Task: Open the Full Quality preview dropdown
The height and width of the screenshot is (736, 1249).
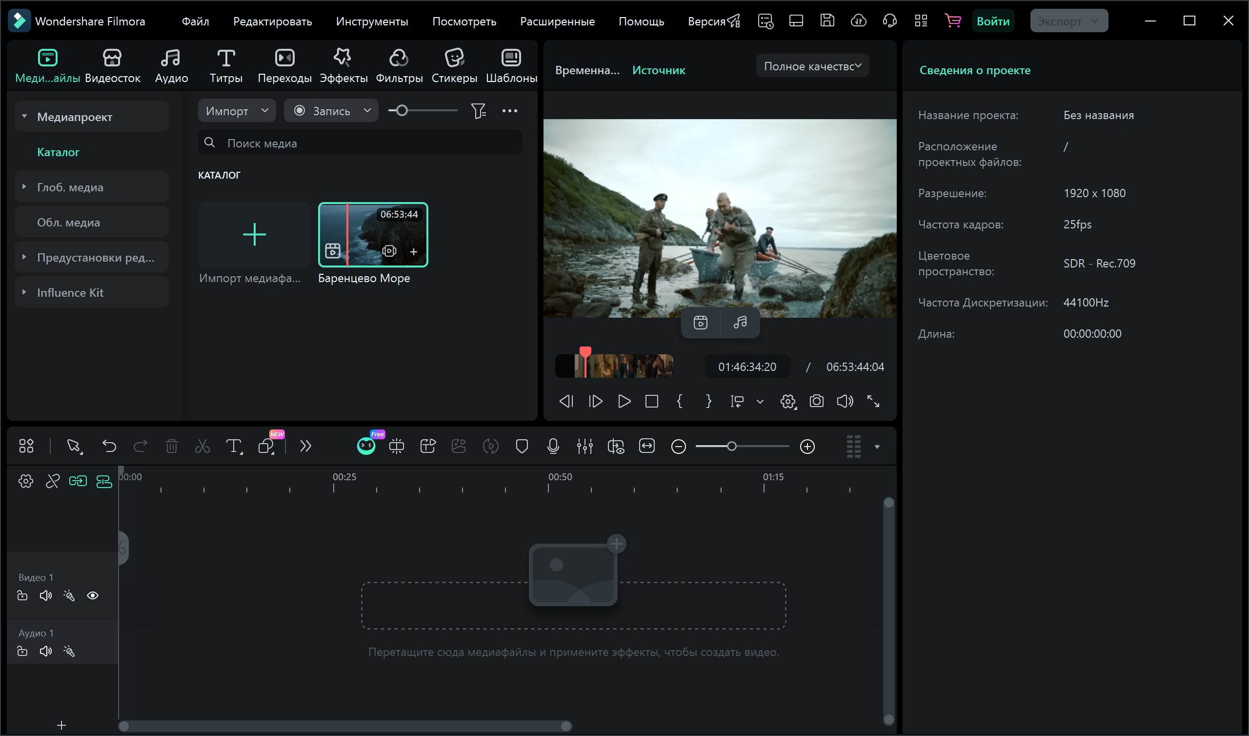Action: pyautogui.click(x=812, y=66)
